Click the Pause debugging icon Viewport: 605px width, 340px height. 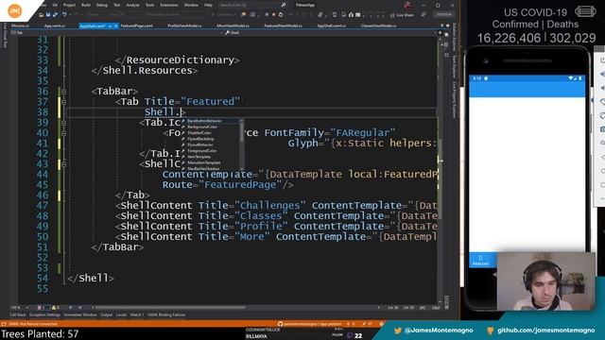(267, 15)
